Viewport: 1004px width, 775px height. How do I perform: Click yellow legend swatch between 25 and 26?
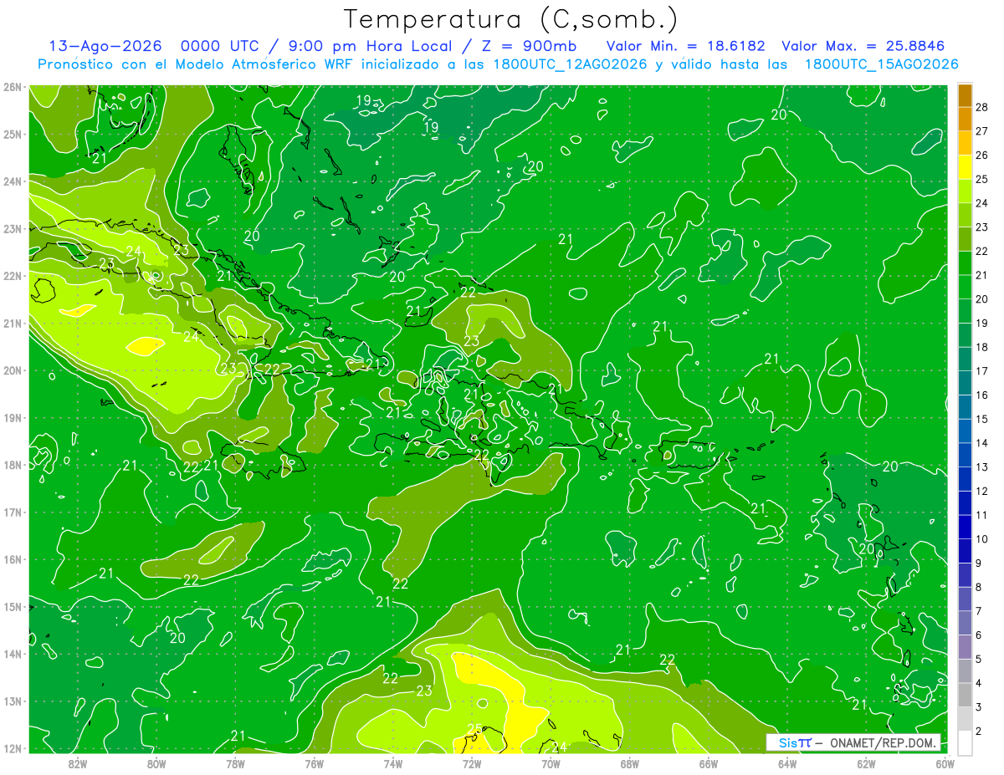[x=965, y=167]
